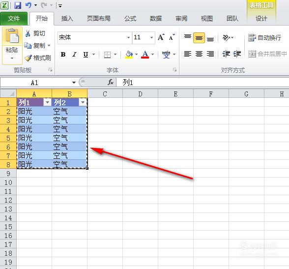Screen dimensions: 289x269
Task: Click the increase indent icon
Action: (x=237, y=54)
